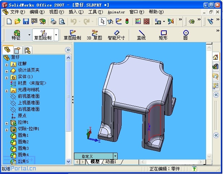Select the 圆角3 fillet feature
The height and width of the screenshot is (174, 223).
(23, 148)
